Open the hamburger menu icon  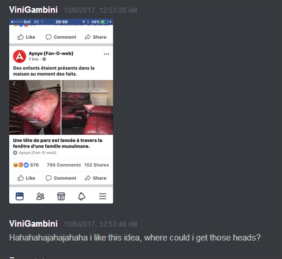(103, 197)
